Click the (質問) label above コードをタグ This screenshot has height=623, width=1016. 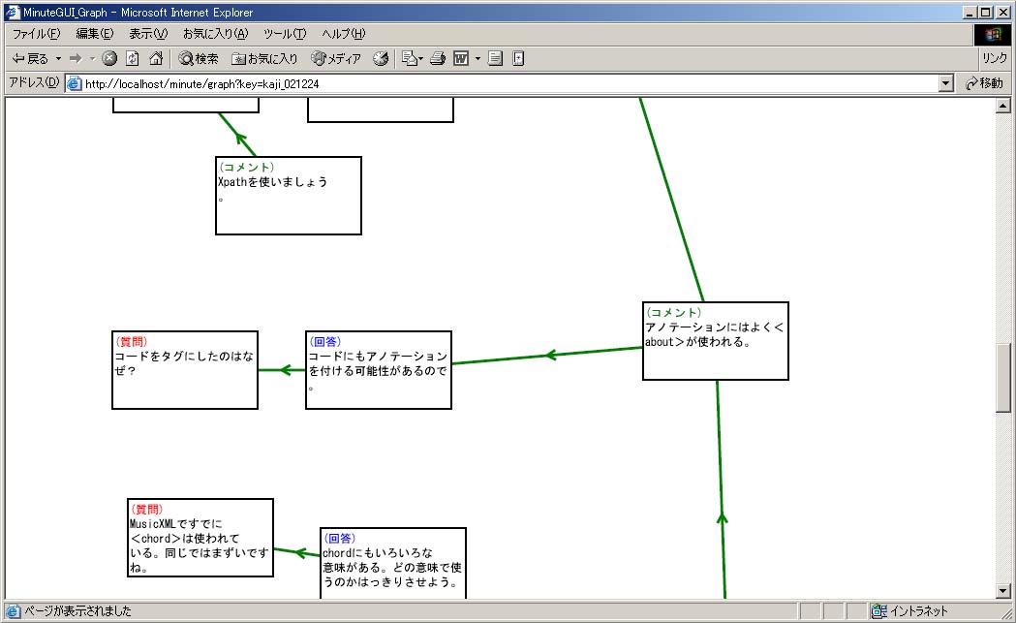tap(132, 342)
